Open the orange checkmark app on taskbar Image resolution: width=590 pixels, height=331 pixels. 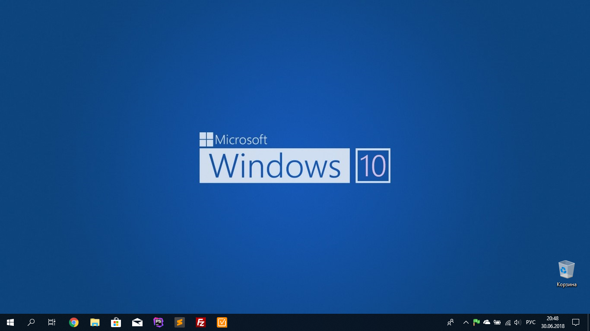click(x=222, y=322)
